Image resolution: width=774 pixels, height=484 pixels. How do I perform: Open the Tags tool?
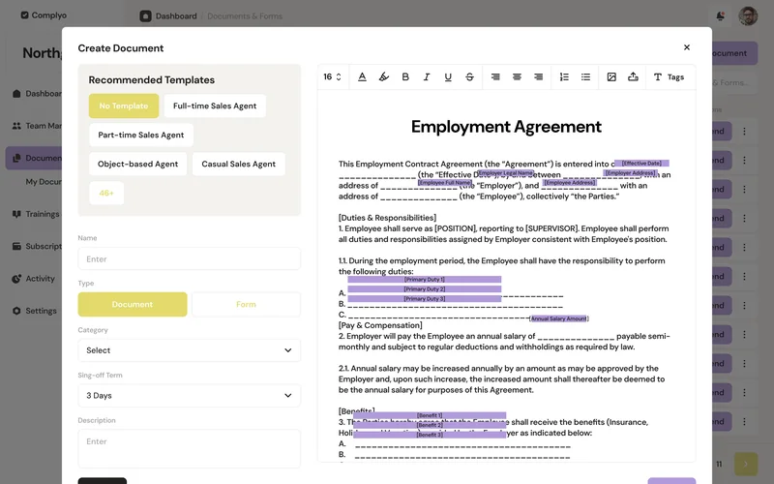[x=669, y=77]
